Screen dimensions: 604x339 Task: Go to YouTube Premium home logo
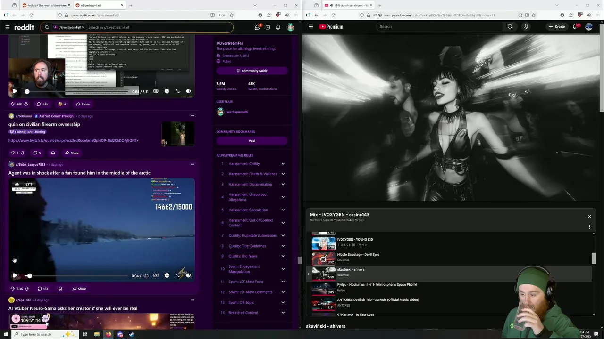click(331, 27)
